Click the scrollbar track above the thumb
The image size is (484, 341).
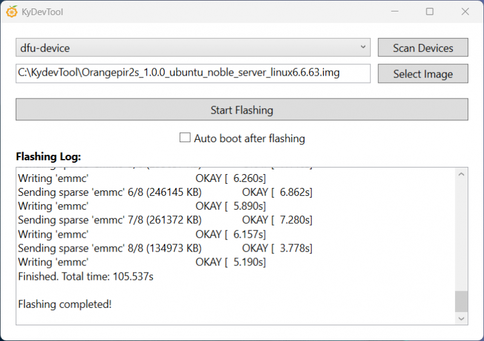coord(461,236)
